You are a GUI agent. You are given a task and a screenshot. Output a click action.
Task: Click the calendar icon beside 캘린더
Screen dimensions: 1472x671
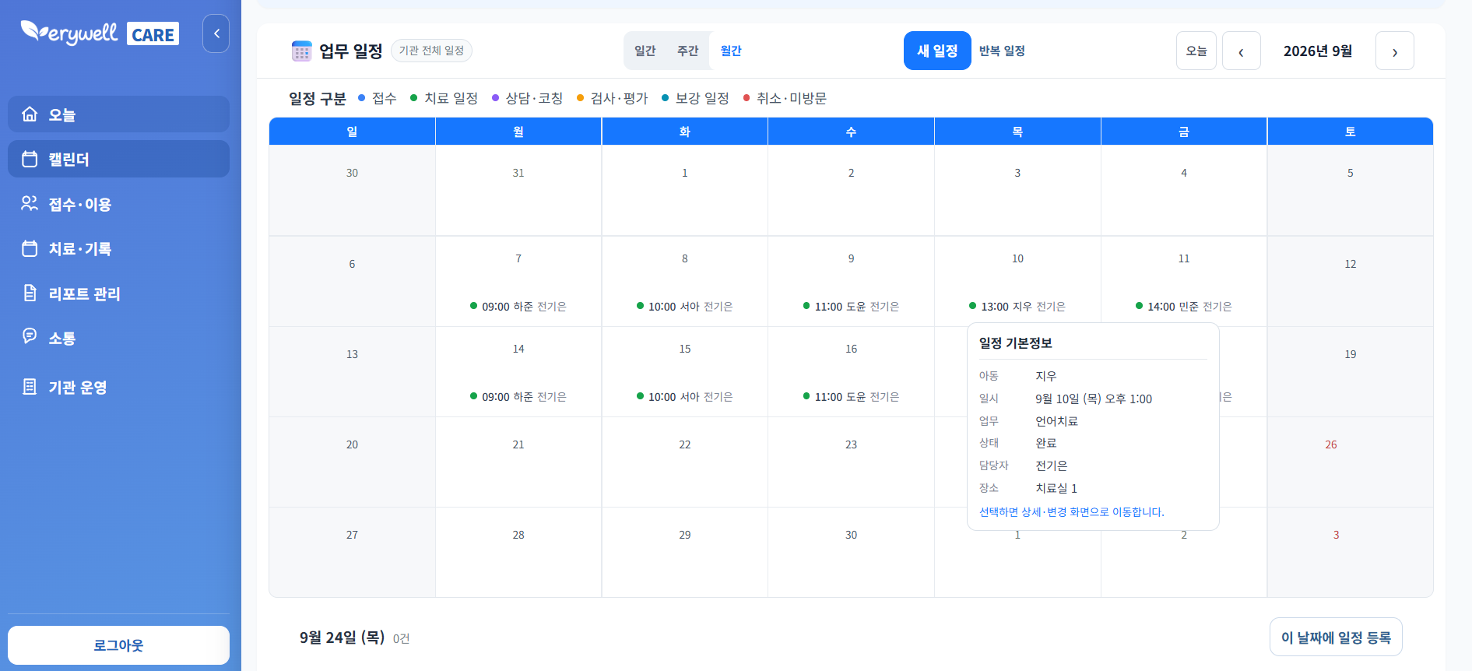pos(30,159)
